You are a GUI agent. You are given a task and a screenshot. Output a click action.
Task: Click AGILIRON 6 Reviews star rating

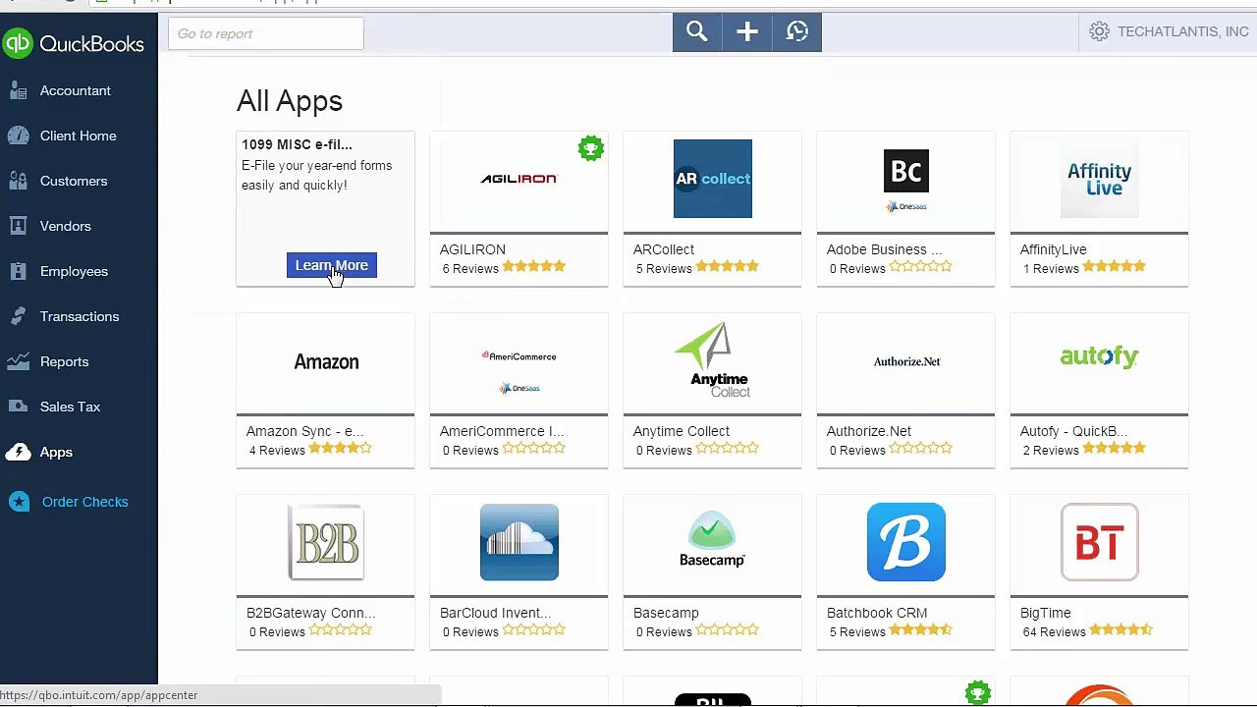[533, 266]
